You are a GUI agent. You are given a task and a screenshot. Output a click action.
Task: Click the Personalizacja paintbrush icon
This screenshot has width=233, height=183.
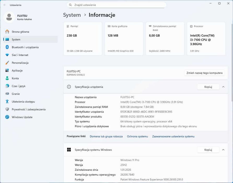tap(7, 63)
